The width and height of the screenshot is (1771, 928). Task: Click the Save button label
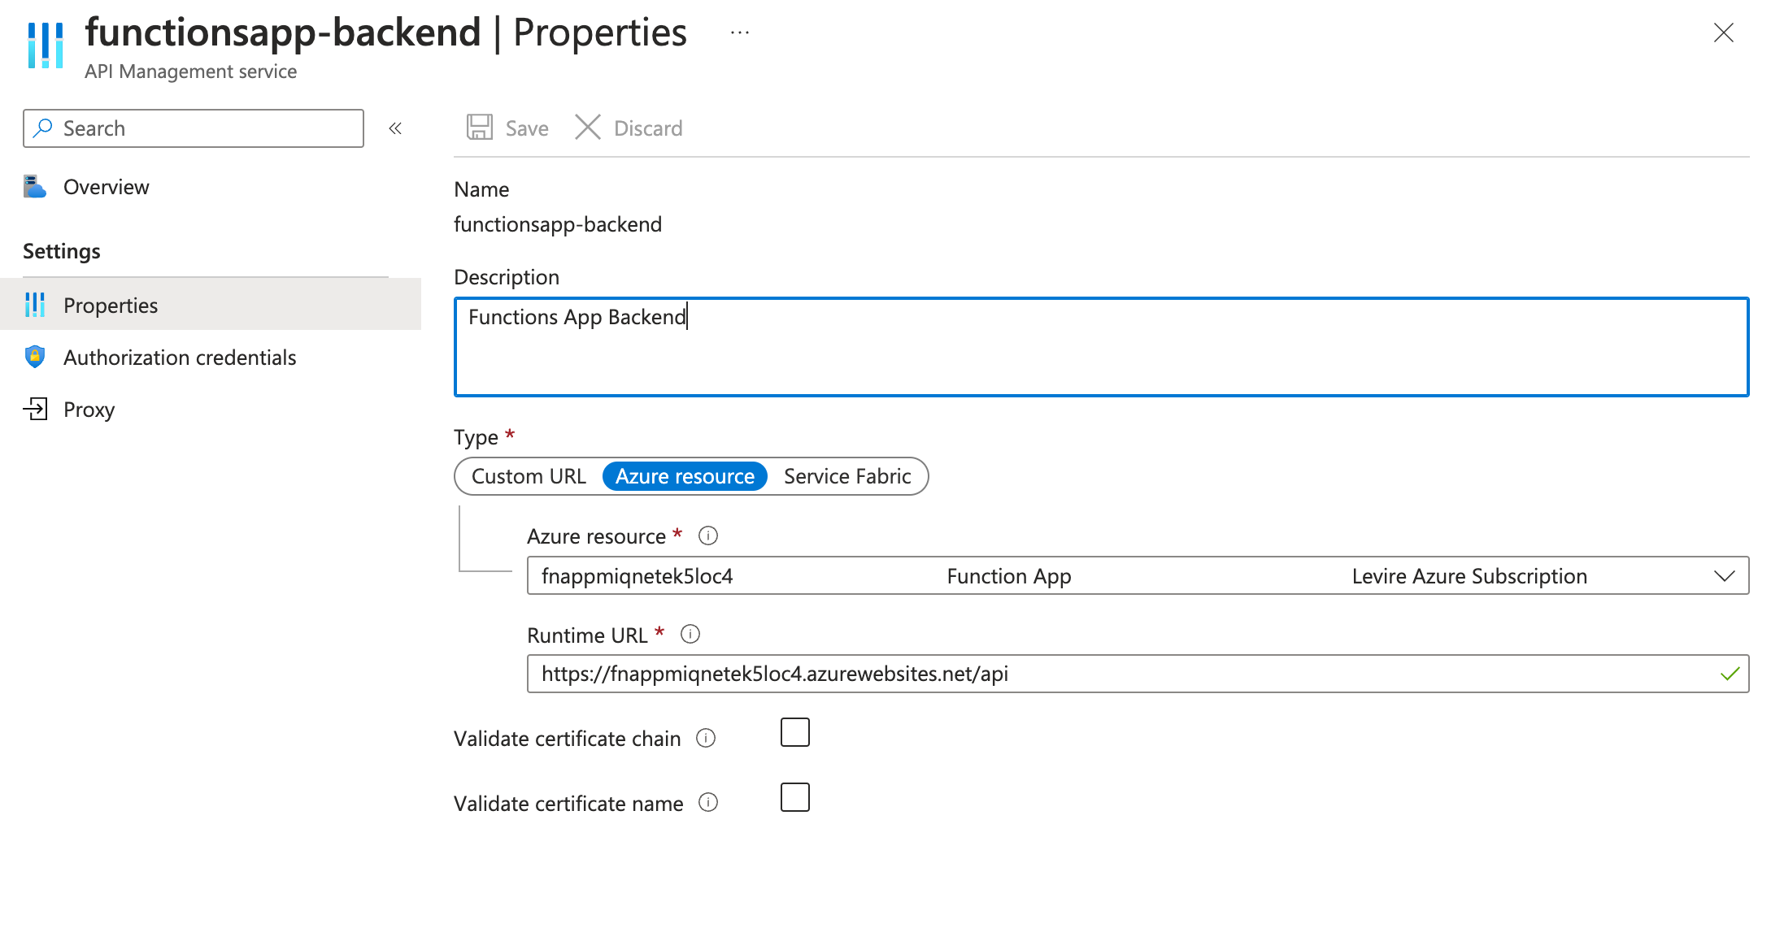(527, 128)
